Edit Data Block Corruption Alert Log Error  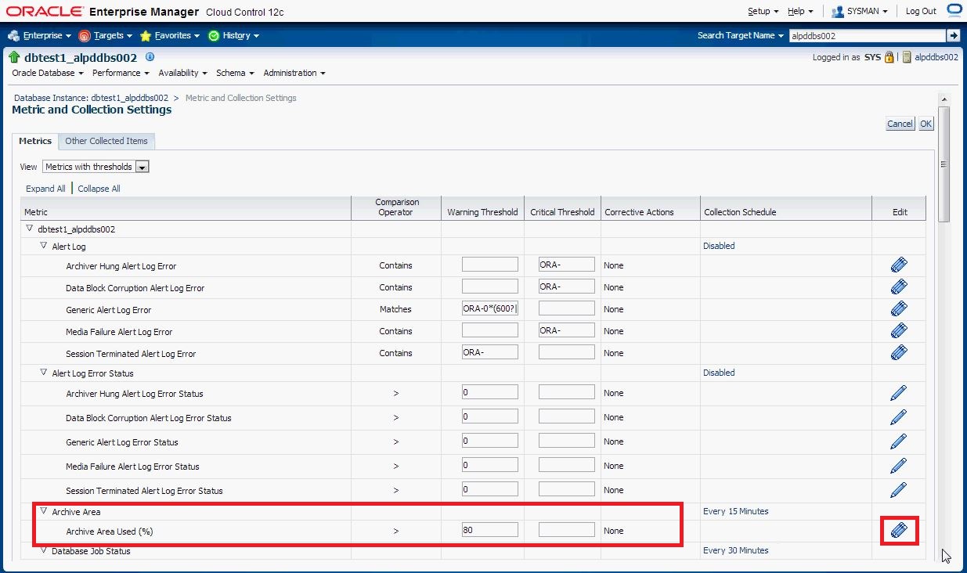899,287
